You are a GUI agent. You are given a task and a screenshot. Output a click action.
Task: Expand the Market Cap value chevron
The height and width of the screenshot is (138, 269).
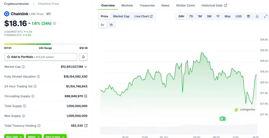click(x=86, y=67)
